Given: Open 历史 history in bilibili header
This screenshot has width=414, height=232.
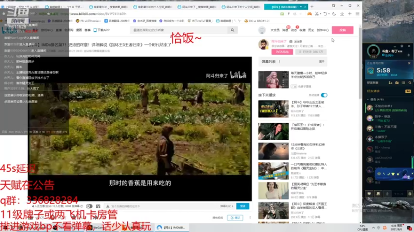Looking at the screenshot, I should point(311,30).
